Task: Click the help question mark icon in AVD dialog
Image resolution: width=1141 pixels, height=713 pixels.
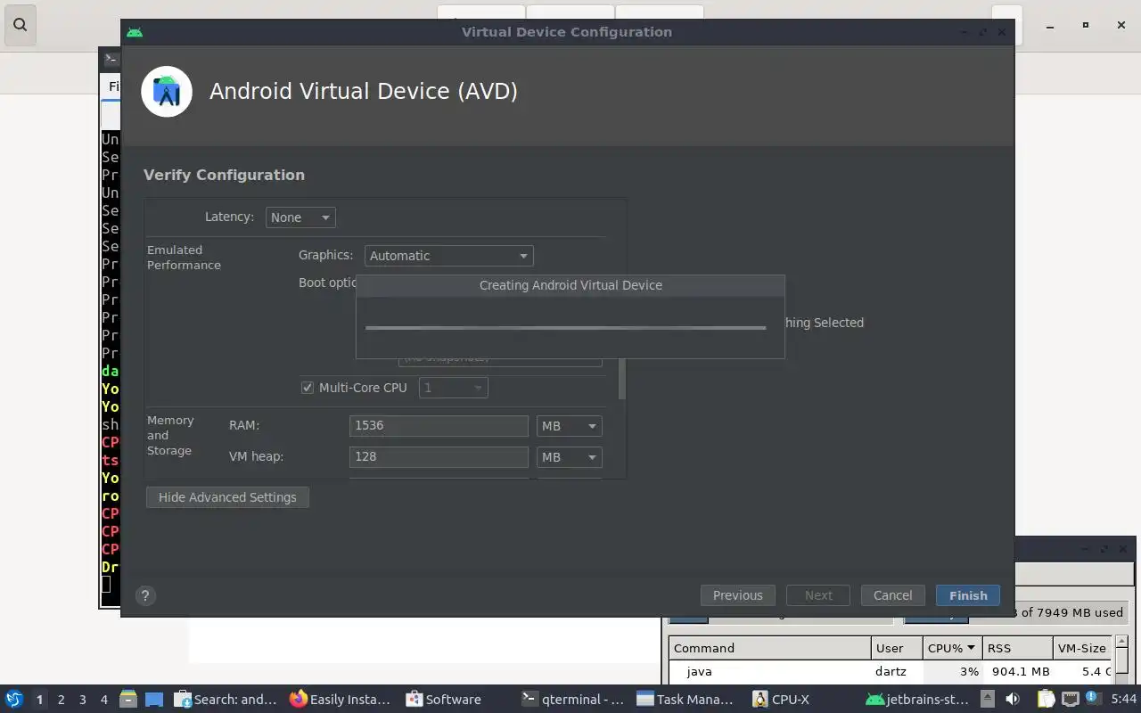Action: tap(145, 596)
